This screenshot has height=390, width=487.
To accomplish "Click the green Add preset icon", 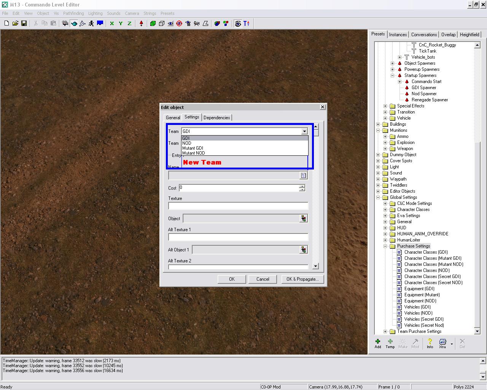I will click(378, 343).
